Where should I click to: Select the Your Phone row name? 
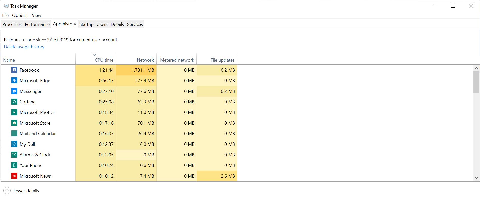click(31, 165)
